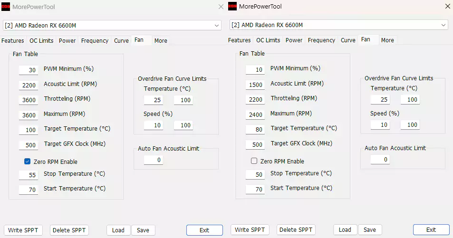This screenshot has width=453, height=238.
Task: Click the MorePowerTool icon in left window title bar
Action: click(7, 7)
